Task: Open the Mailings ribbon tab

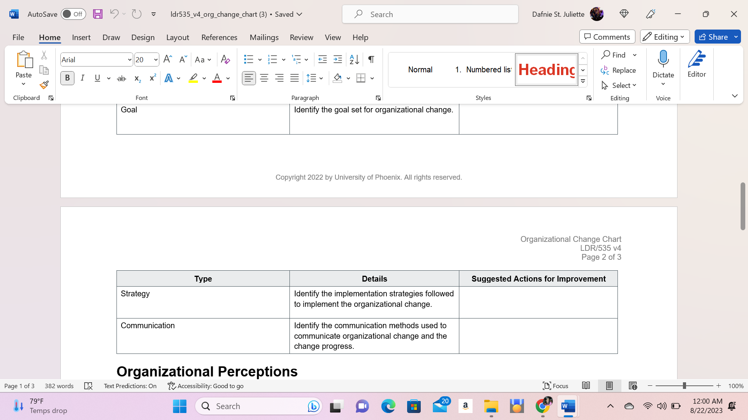Action: [264, 37]
